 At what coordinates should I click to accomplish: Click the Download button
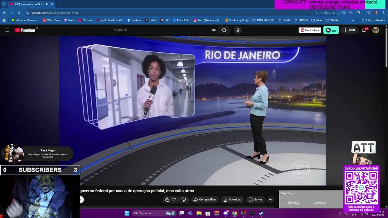point(232,200)
